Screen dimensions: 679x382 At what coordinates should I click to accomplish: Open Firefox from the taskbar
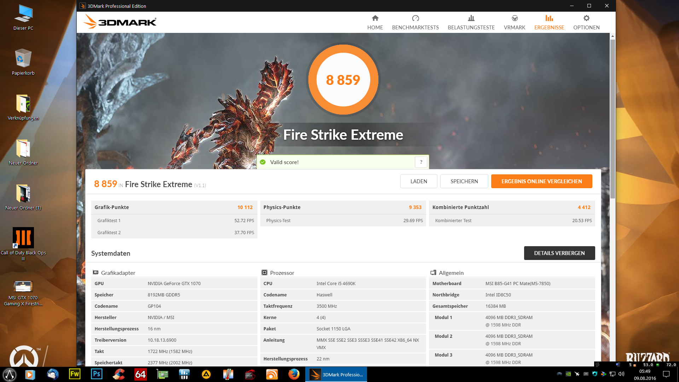point(294,374)
